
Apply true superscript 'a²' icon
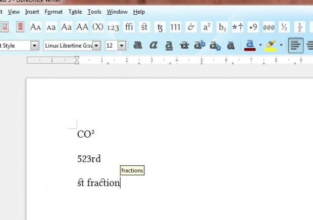coord(206,27)
